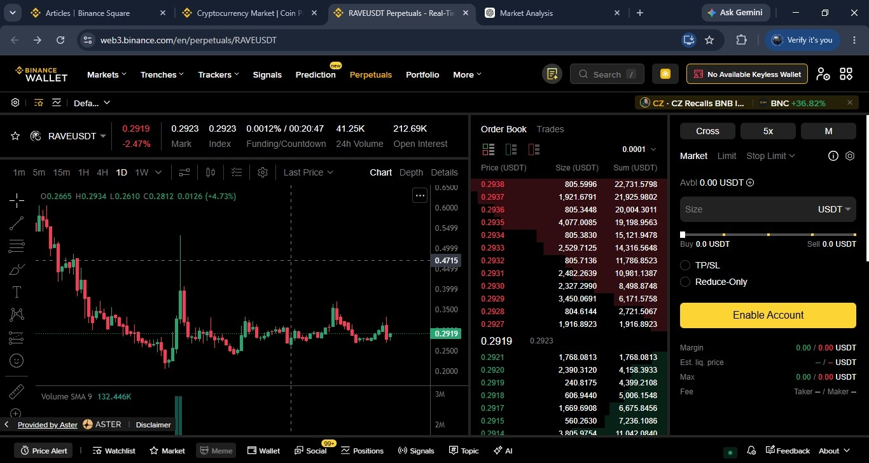Select the horizontal lines Fibonacci tool

[17, 246]
